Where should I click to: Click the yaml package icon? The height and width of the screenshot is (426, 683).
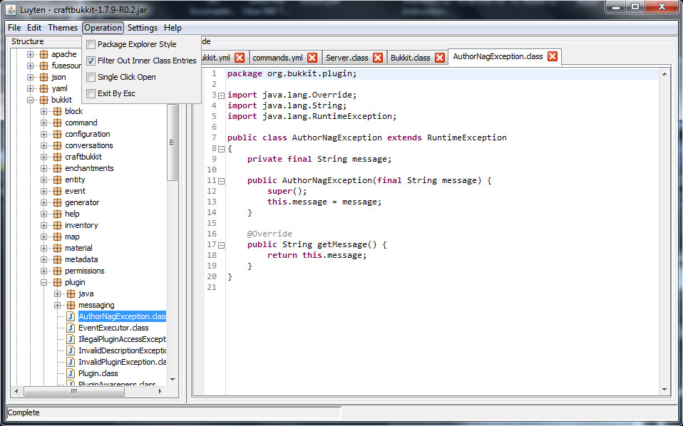[x=43, y=88]
